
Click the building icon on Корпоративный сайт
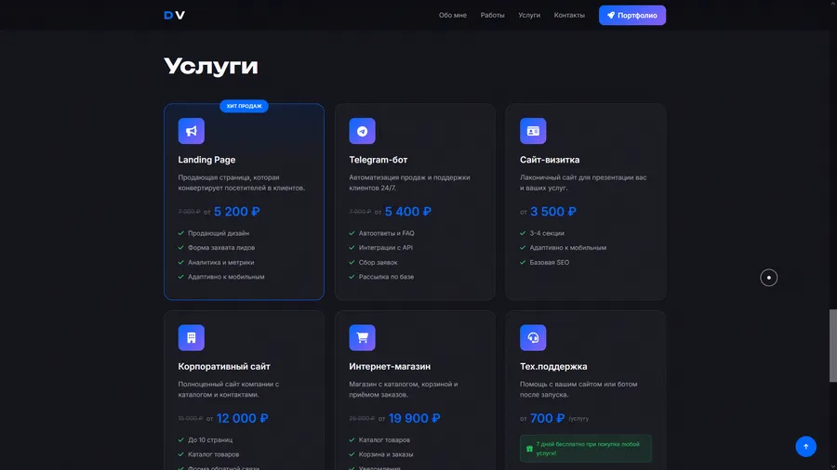click(x=191, y=338)
